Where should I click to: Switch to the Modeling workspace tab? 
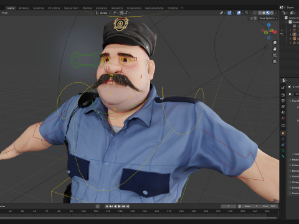coord(24,8)
